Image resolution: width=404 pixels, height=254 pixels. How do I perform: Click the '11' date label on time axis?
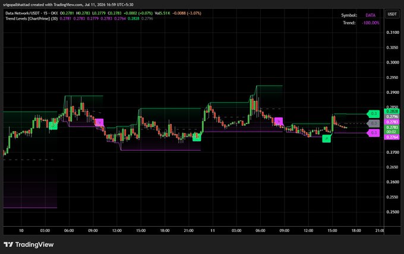click(x=213, y=231)
